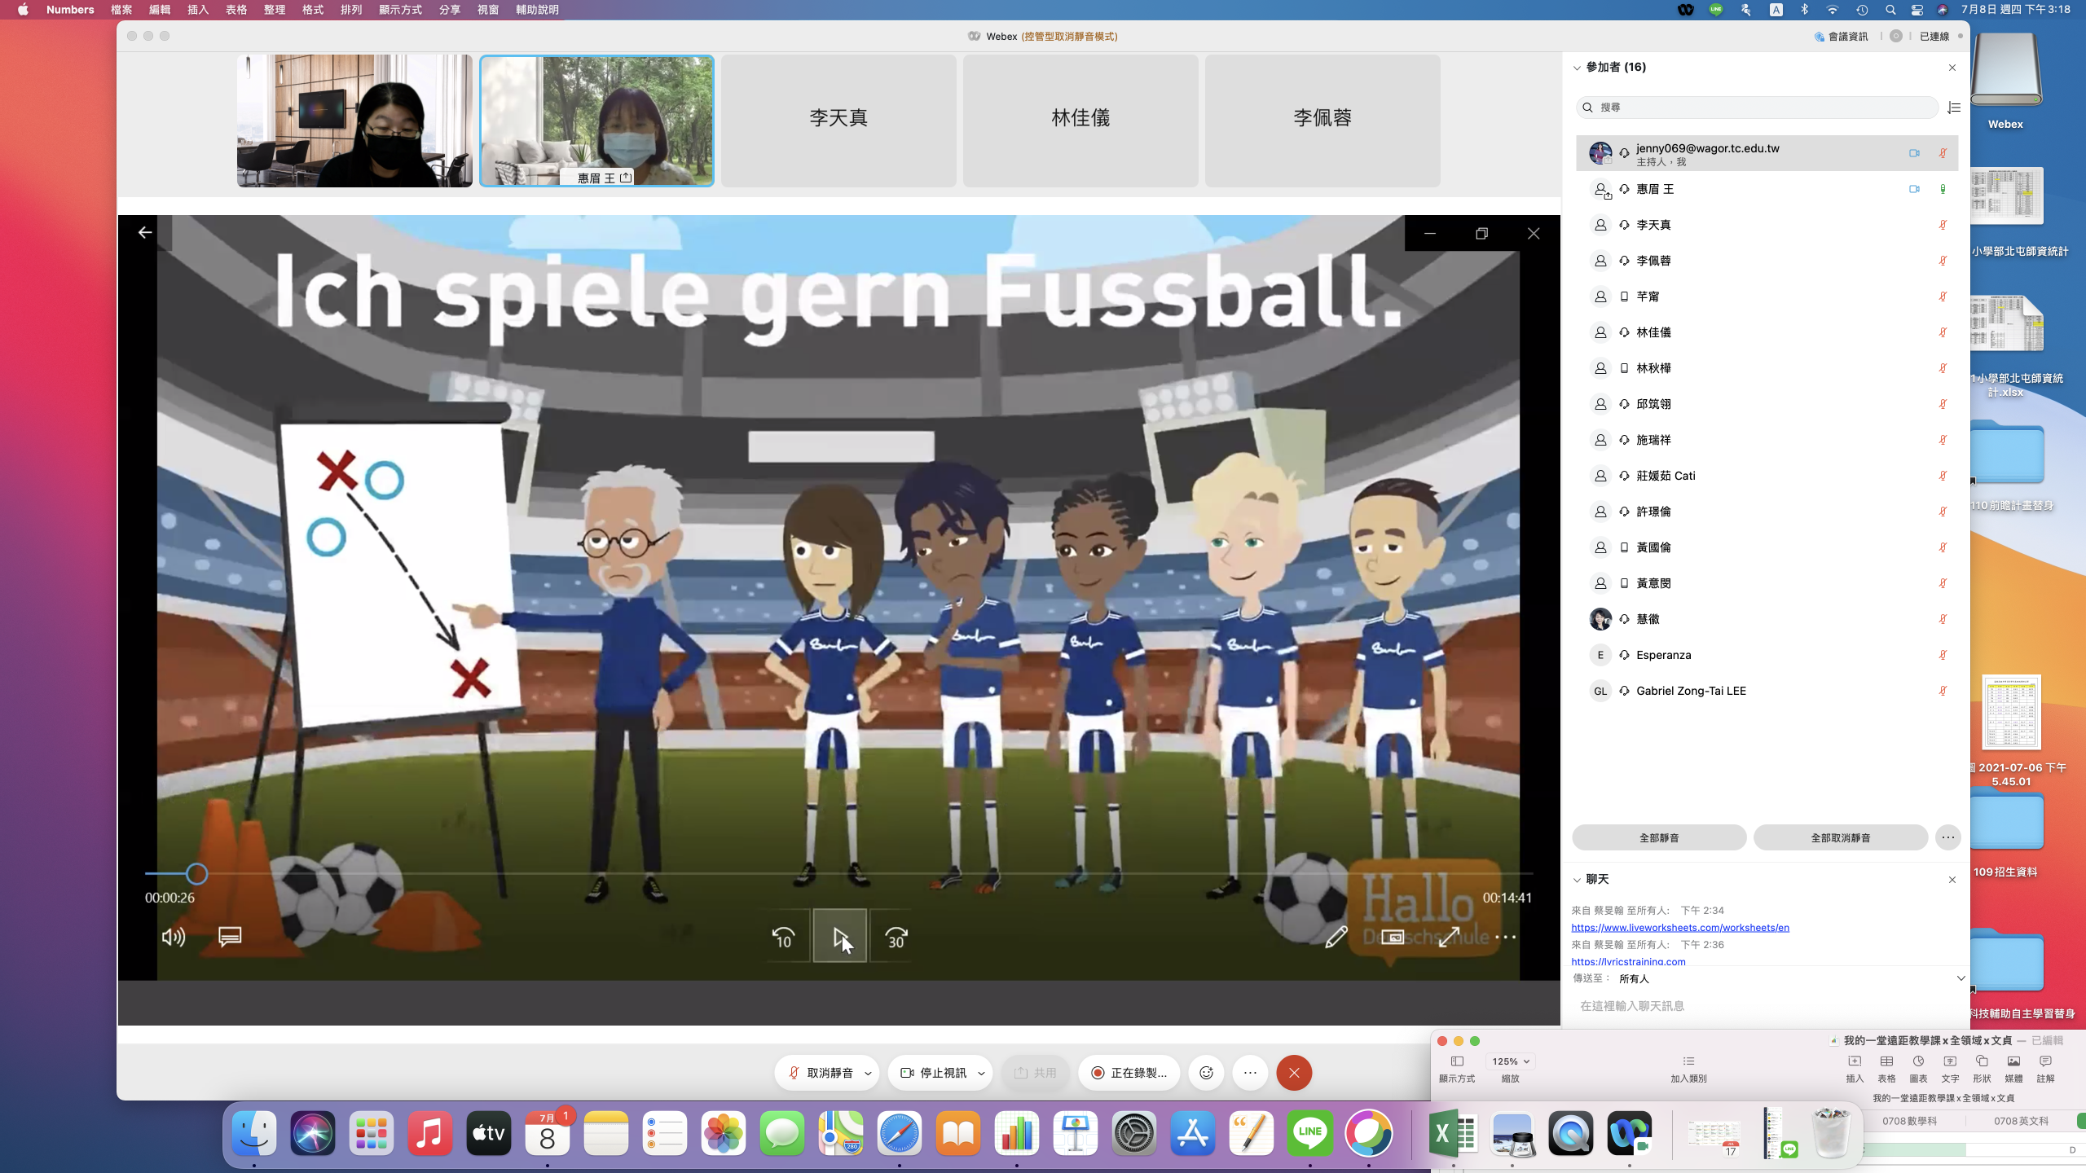Click the mini player view icon
The image size is (2086, 1173).
[x=1393, y=937]
